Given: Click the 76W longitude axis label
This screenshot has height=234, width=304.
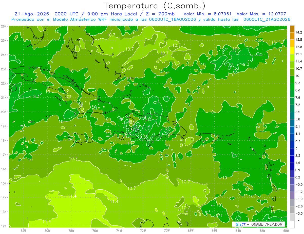Looking at the screenshot, I should click(95, 230).
